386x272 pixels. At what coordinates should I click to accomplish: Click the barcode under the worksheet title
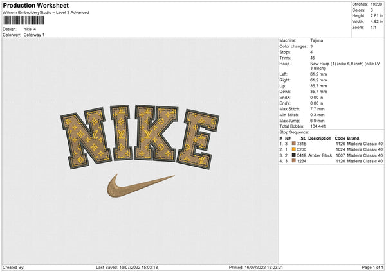[24, 21]
